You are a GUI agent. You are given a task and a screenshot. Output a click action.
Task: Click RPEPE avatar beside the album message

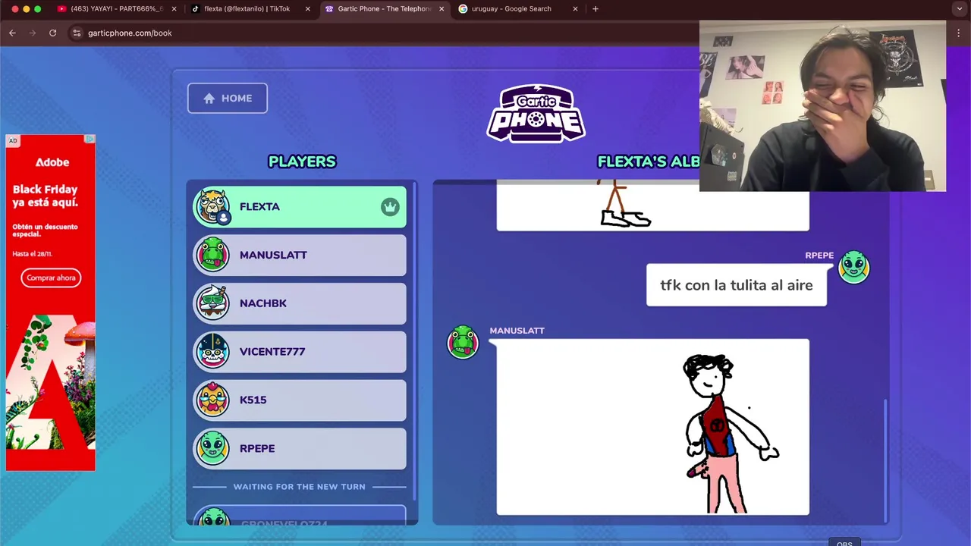(x=853, y=267)
